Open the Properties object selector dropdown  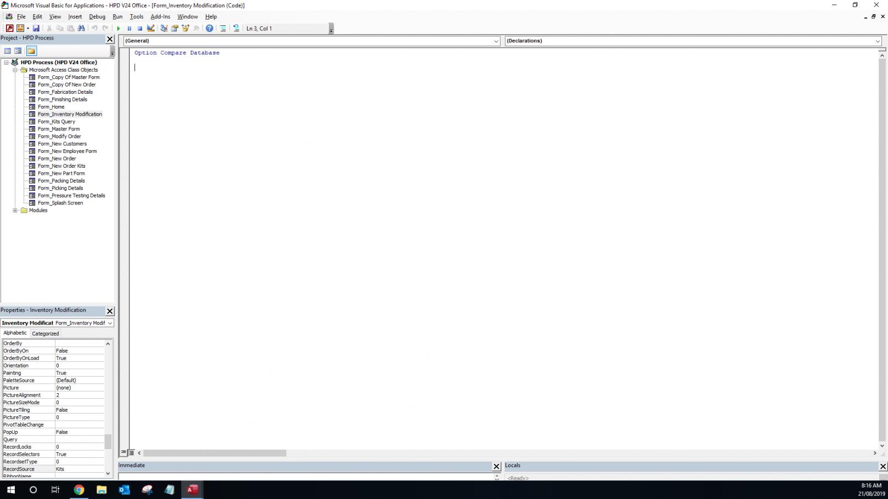(x=110, y=323)
